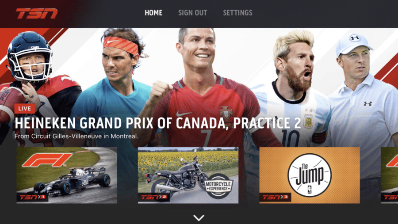This screenshot has width=398, height=224.
Task: Click the F1 logo on first tile
Action: pos(47,160)
